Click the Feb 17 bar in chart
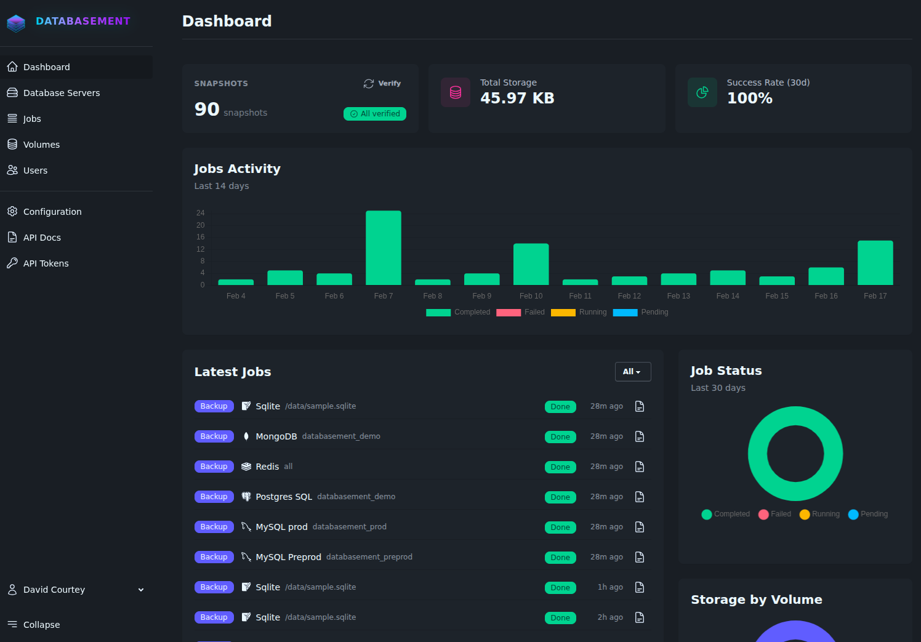Viewport: 921px width, 642px height. [x=875, y=263]
